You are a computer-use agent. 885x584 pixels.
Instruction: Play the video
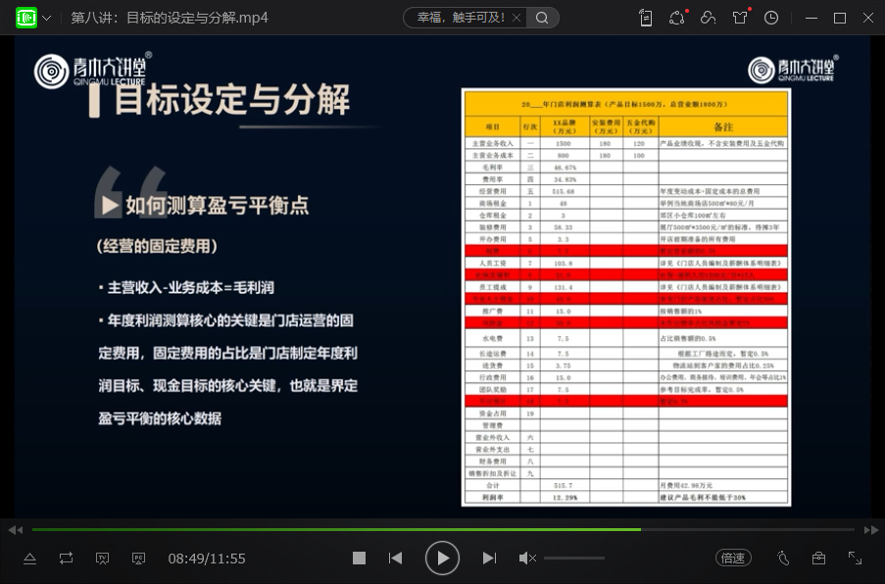[x=442, y=559]
